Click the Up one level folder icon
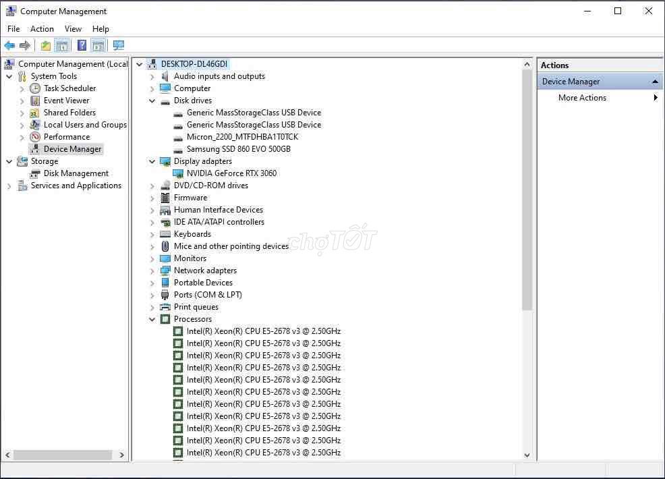The width and height of the screenshot is (665, 479). [x=45, y=45]
